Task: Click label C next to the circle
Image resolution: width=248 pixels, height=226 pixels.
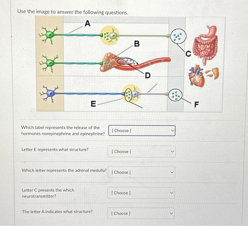Action: click(x=188, y=54)
